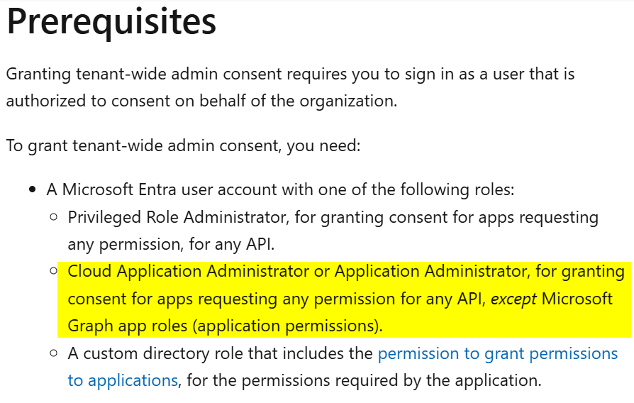Click the hollow bullet beside Cloud Application Administrator
Image resolution: width=634 pixels, height=403 pixels.
click(x=54, y=271)
